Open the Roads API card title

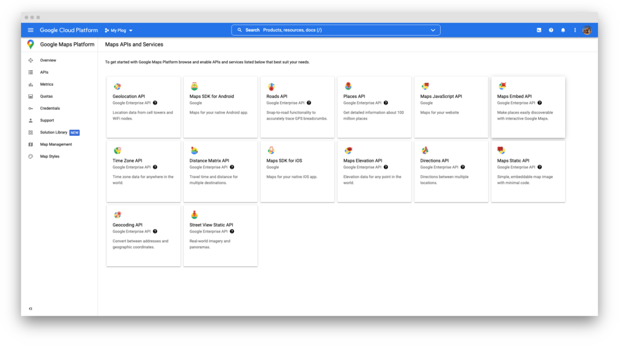pos(277,96)
